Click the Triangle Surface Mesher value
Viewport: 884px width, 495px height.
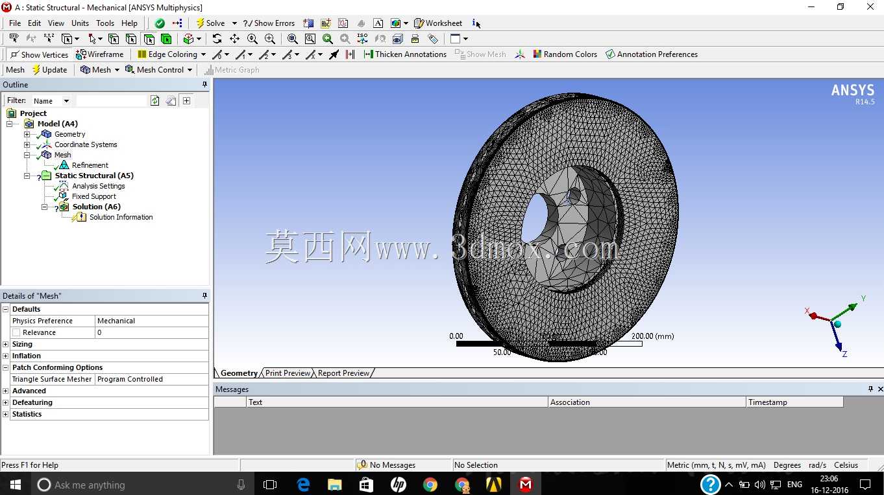152,379
